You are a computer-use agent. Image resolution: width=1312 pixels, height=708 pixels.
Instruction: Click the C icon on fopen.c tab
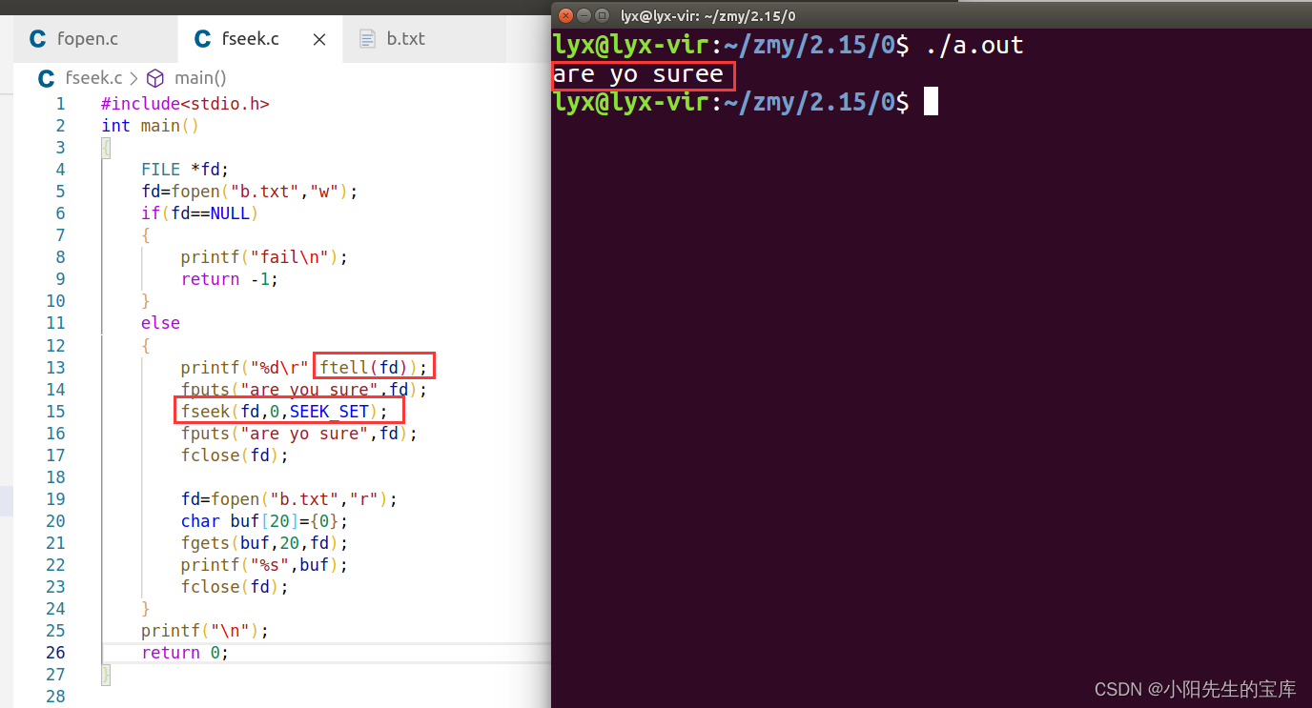[38, 39]
